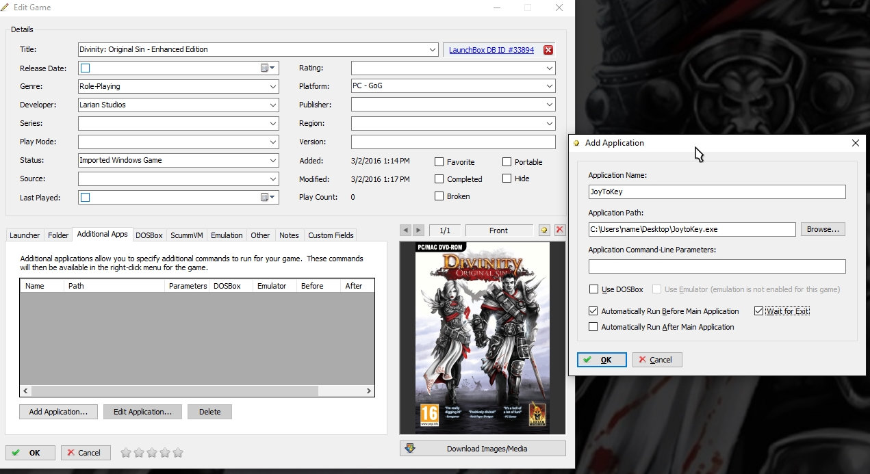Click Browse for the application path

point(823,229)
